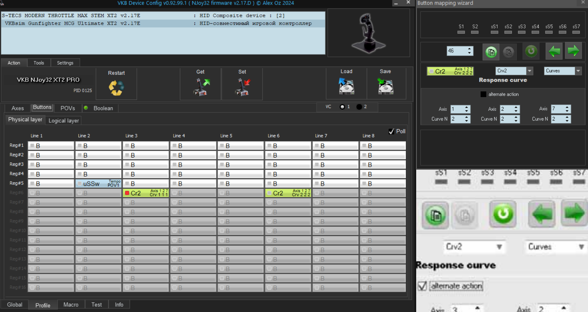The height and width of the screenshot is (312, 588).
Task: Select VC radio option 2
Action: point(359,107)
